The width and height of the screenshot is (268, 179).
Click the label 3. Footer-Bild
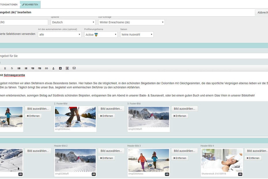click(134, 104)
